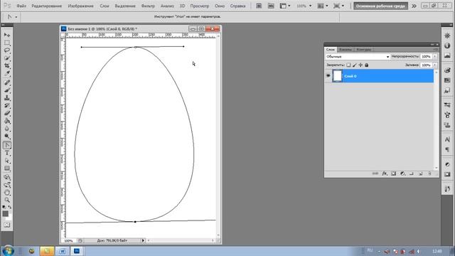Screen dimensions: 455x256
Task: Add a layer mask button
Action: (x=393, y=174)
